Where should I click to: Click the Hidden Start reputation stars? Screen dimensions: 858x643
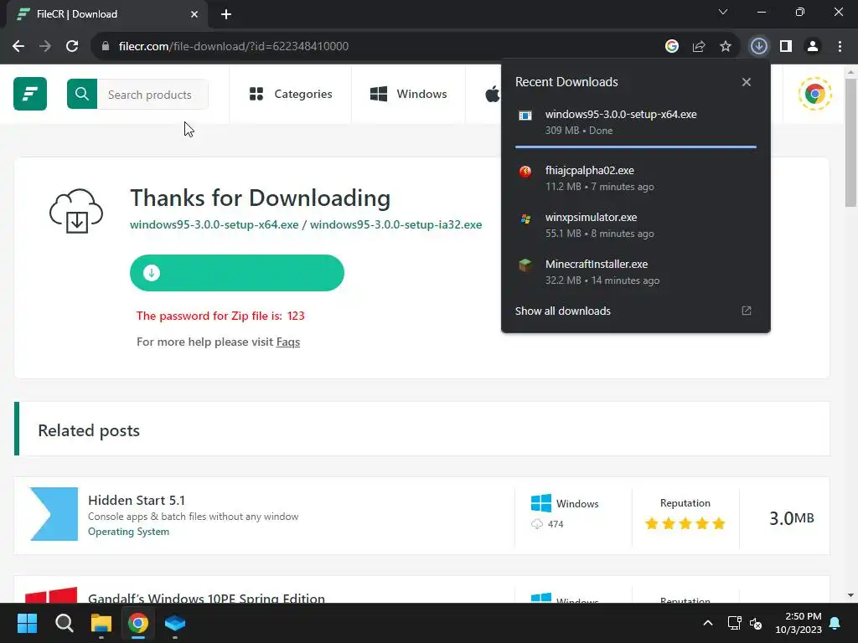tap(685, 524)
